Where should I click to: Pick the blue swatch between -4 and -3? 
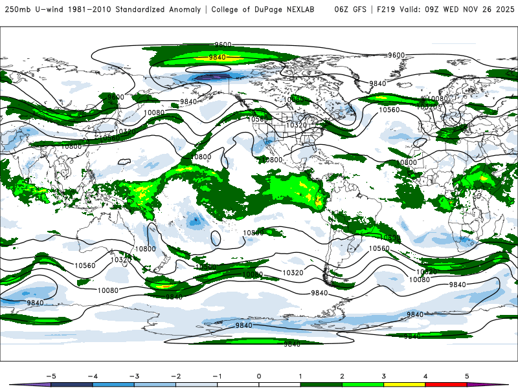pyautogui.click(x=113, y=385)
